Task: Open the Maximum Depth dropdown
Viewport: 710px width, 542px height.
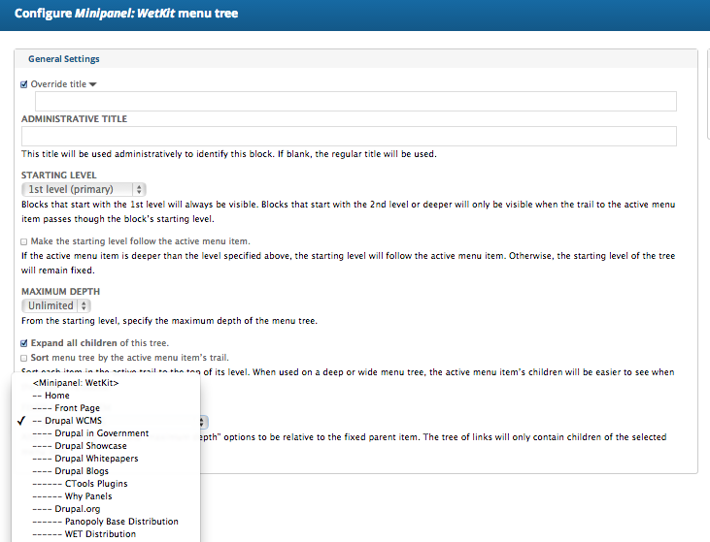Action: point(56,306)
